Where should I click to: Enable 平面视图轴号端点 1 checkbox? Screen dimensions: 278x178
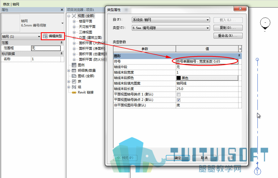coord(178,94)
